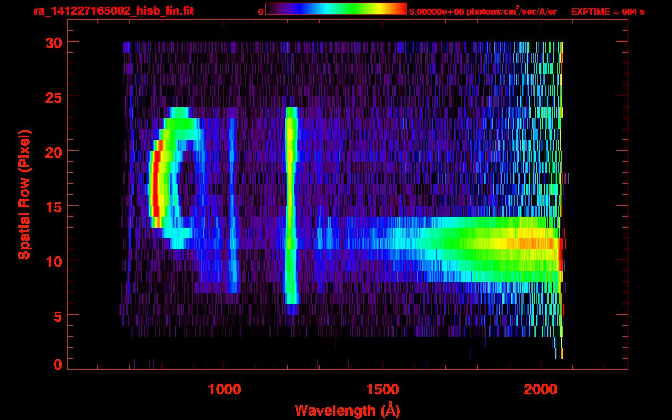This screenshot has height=420, width=672.
Task: Click the rainbow color scale bar
Action: (x=336, y=9)
